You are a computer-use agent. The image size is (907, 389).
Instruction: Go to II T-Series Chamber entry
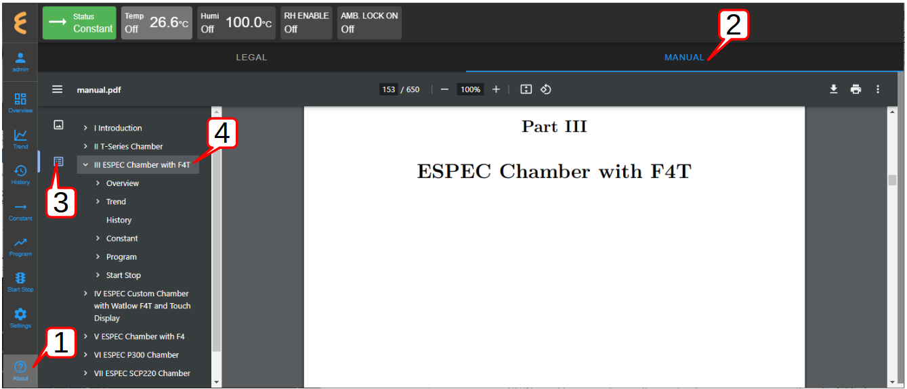tap(128, 146)
